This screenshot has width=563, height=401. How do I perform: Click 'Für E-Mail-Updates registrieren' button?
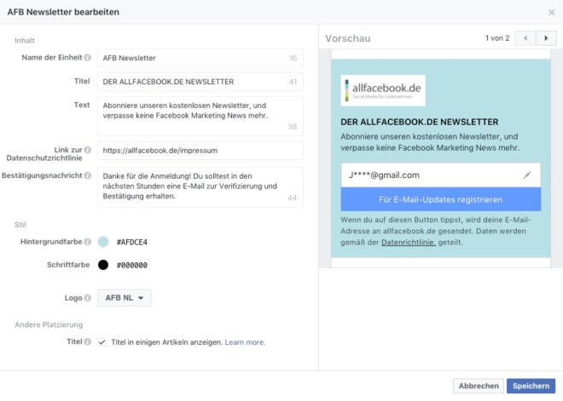[440, 199]
